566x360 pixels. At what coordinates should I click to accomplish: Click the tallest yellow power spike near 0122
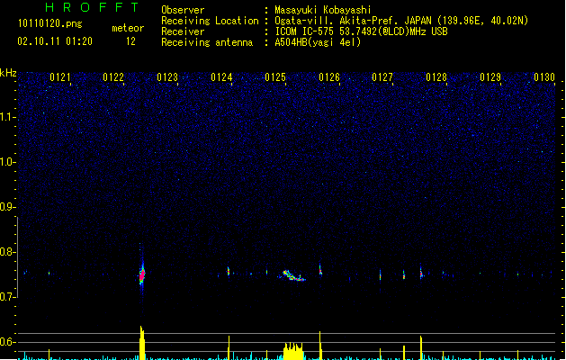[142, 343]
